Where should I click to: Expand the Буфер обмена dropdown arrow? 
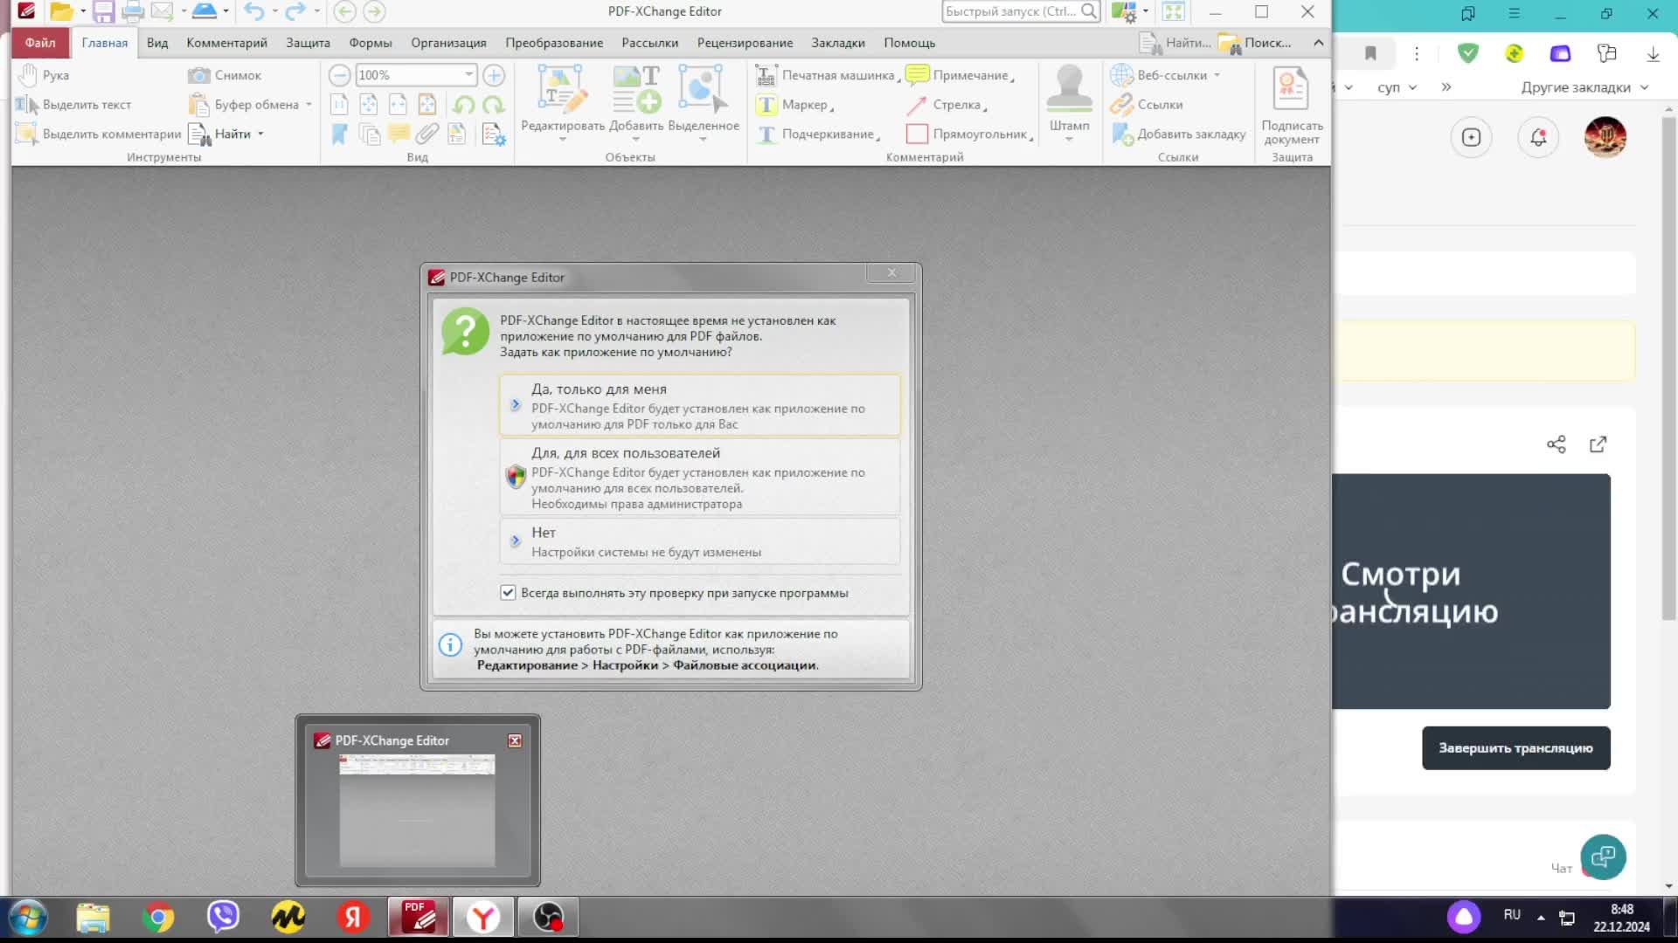coord(309,105)
